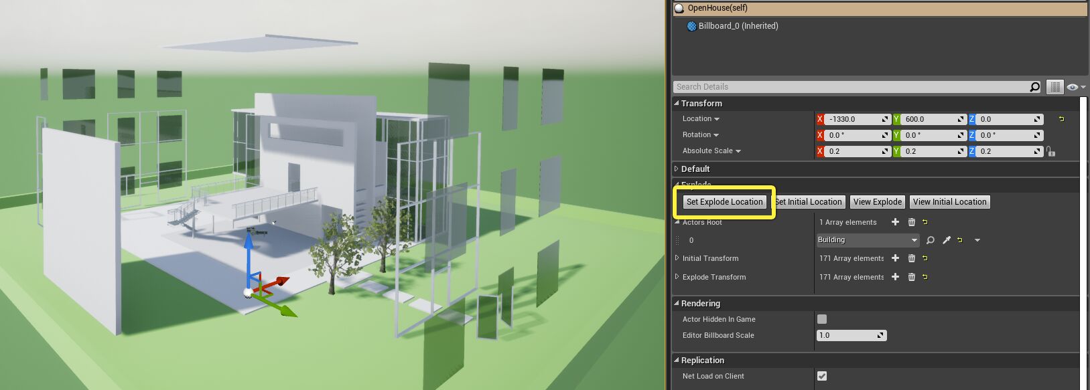The height and width of the screenshot is (390, 1090).
Task: Uncheck Net Load on Client
Action: tap(822, 376)
